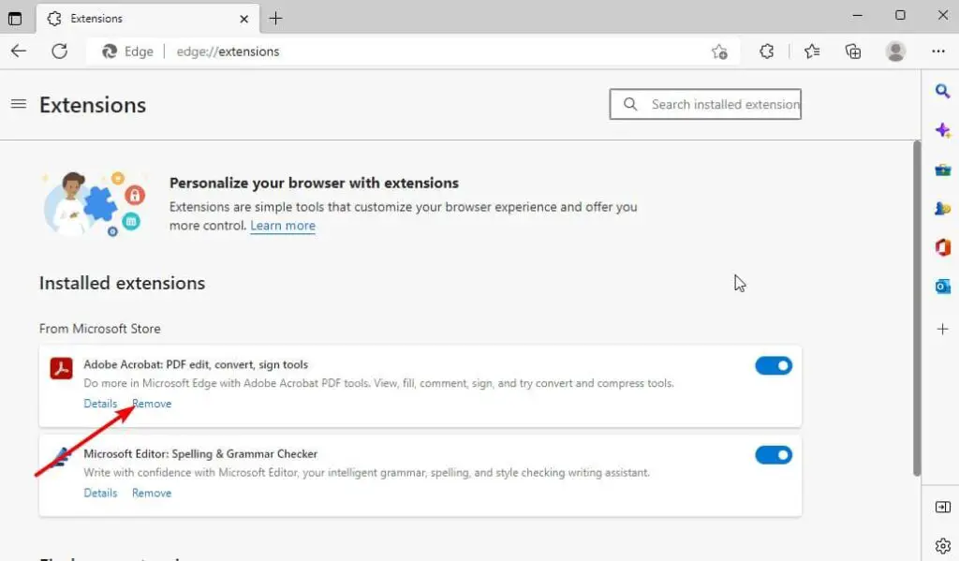Viewport: 959px width, 561px height.
Task: Open sidebar Settings gear icon
Action: click(x=942, y=545)
